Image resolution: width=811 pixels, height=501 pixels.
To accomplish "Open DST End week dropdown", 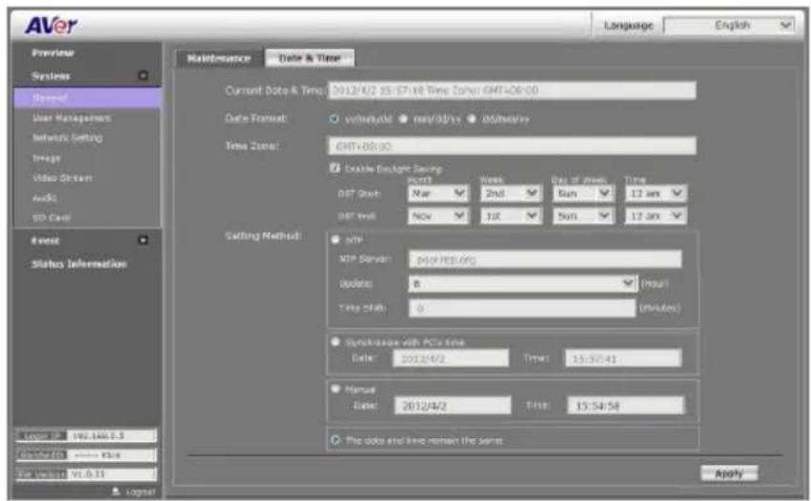I will click(511, 215).
